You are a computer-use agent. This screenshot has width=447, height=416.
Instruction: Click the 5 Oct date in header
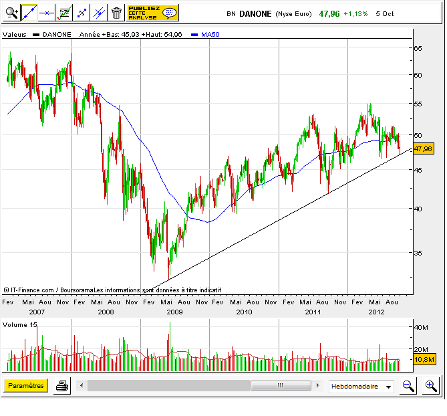click(385, 14)
